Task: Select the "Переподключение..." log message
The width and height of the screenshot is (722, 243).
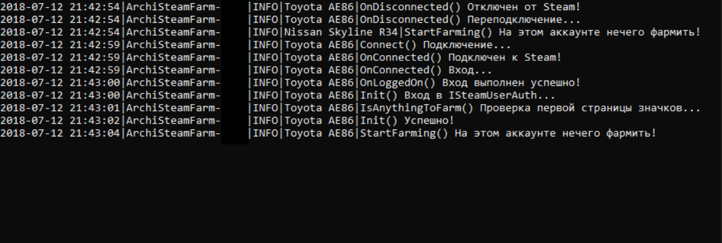Action: (x=524, y=20)
